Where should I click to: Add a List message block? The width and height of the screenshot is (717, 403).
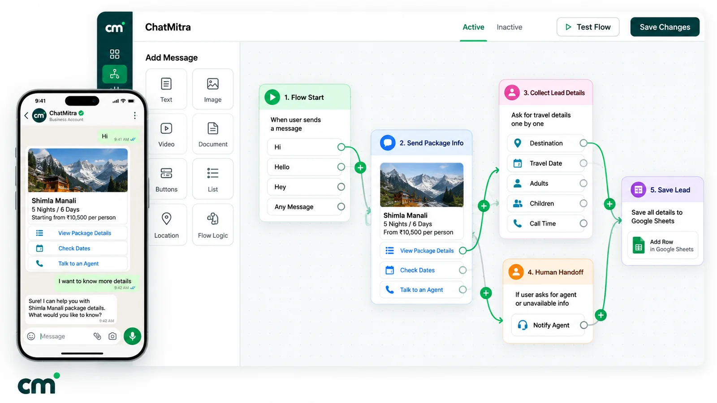(213, 179)
